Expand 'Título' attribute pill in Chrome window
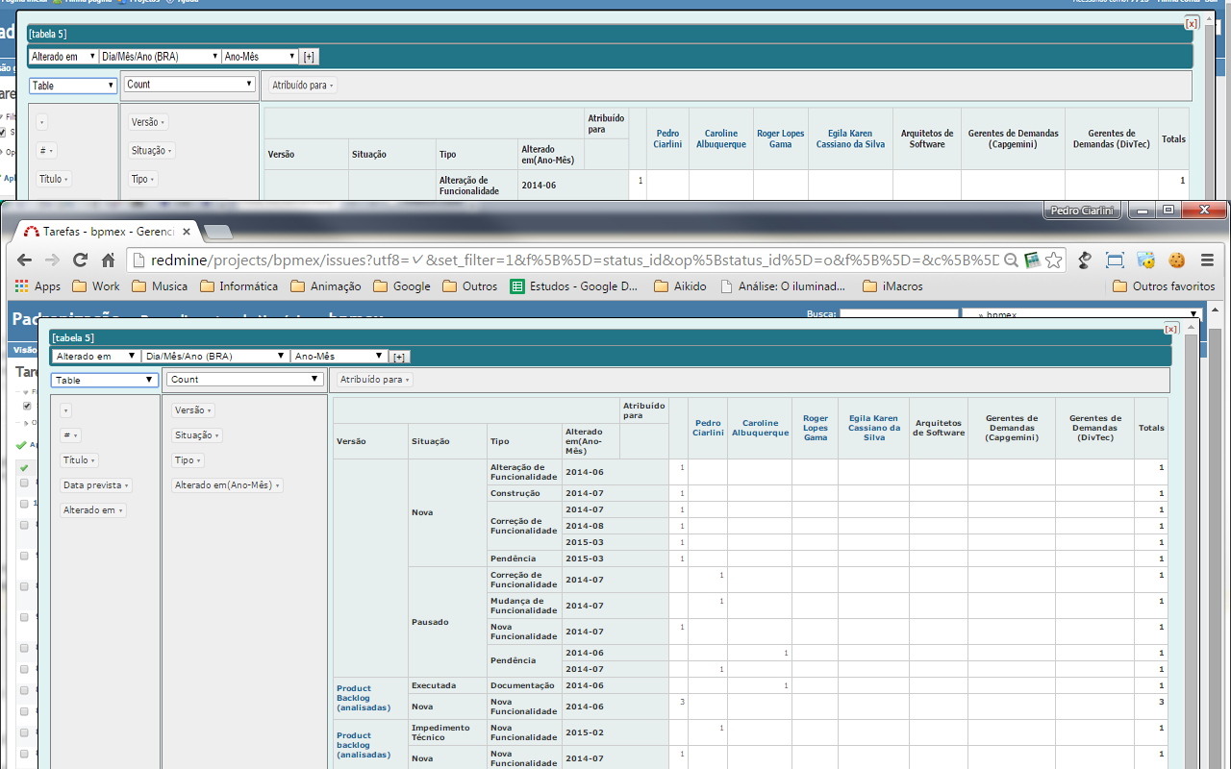This screenshot has height=769, width=1231. coord(79,460)
